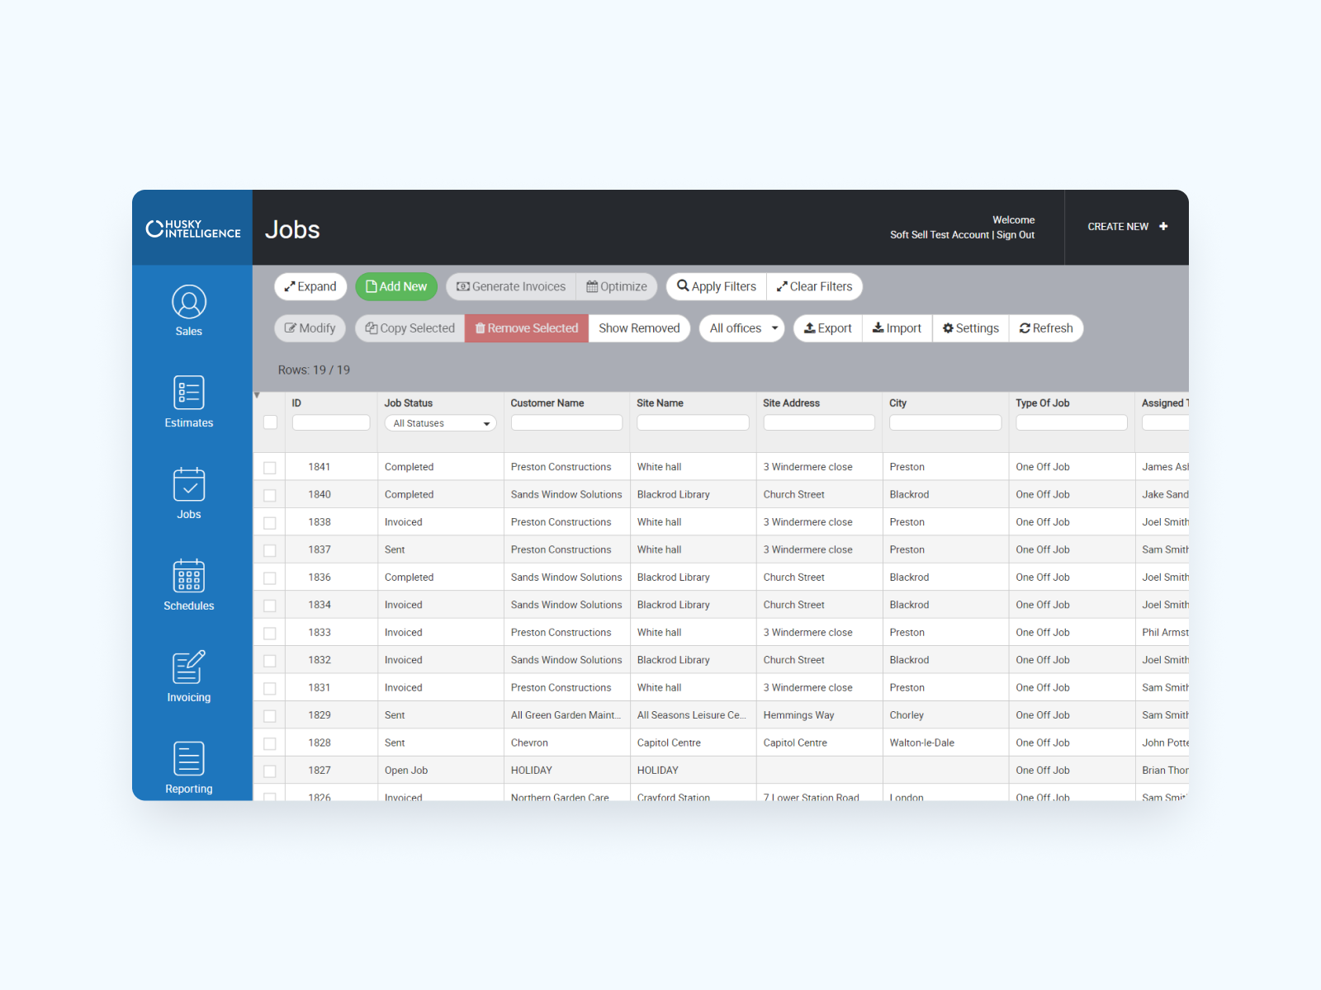Click inside the Customer Name filter field
This screenshot has width=1321, height=990.
pyautogui.click(x=566, y=422)
